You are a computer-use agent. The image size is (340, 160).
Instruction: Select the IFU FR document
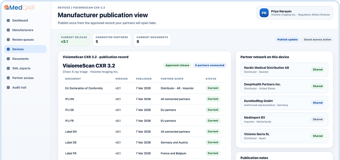coord(145,121)
